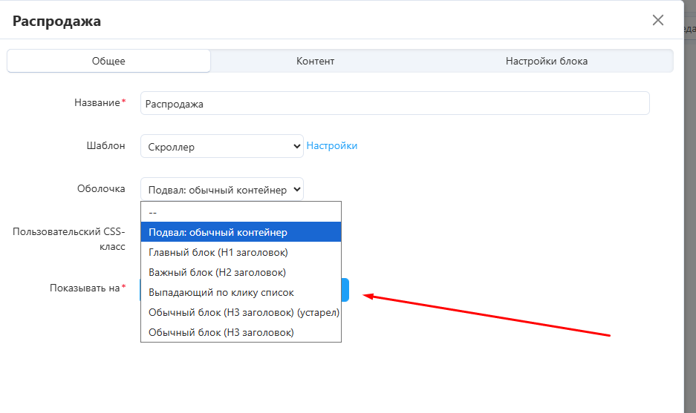Open the Шаблон dropdown showing Скроллер

click(x=221, y=147)
